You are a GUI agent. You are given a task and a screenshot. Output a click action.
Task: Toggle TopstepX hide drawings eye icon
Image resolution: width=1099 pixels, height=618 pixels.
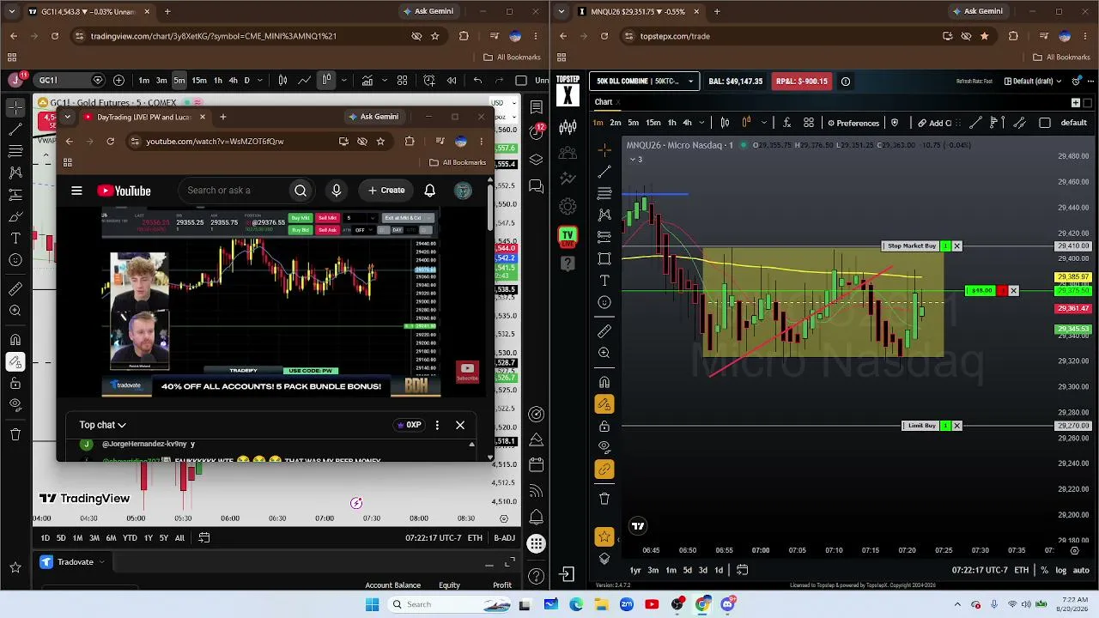[604, 446]
